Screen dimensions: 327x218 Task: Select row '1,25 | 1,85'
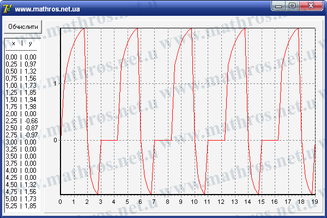[x=21, y=93]
